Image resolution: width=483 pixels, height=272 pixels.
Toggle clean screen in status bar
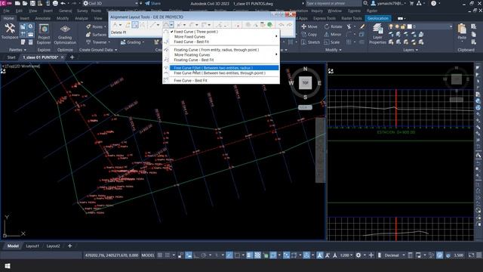tap(471, 255)
